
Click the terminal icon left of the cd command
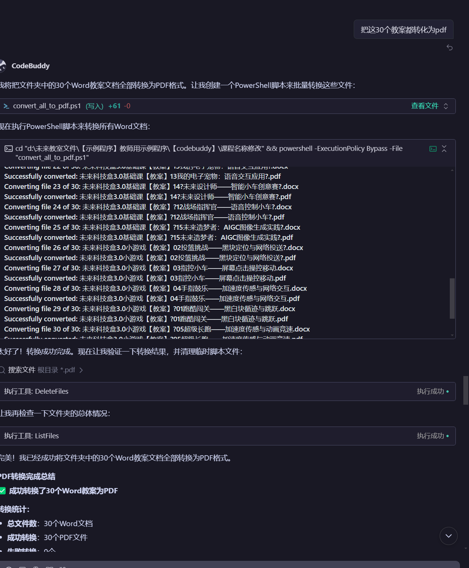(8, 149)
